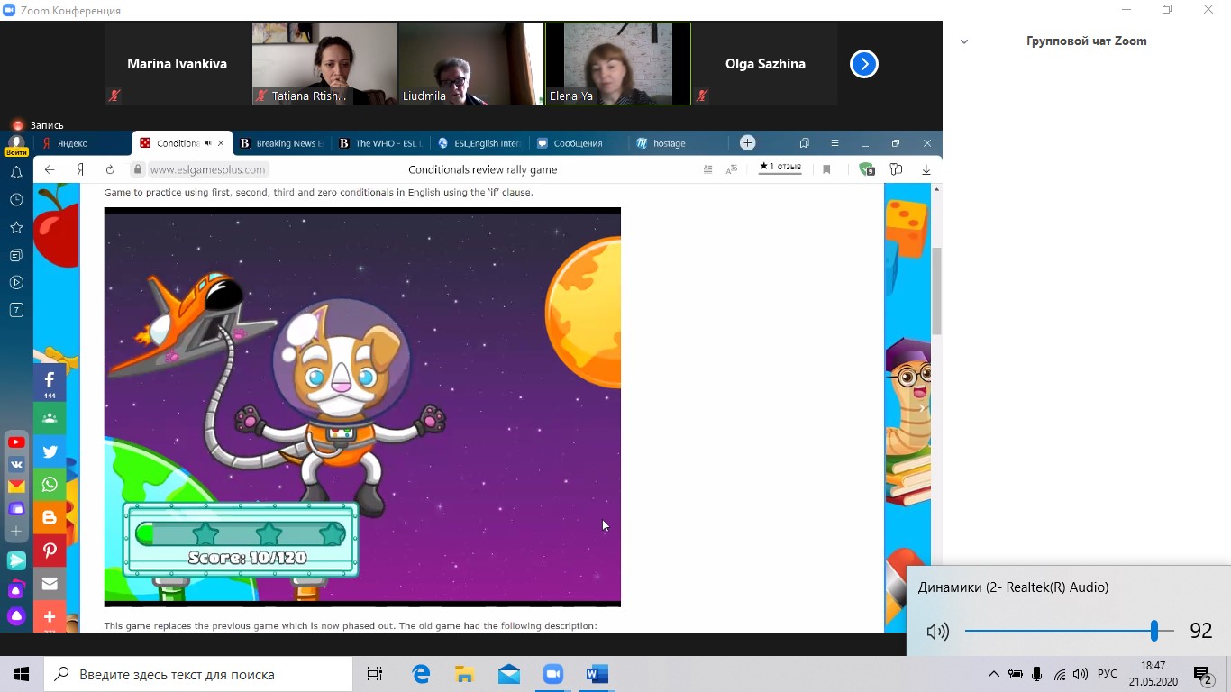Open reader mode icon in address bar
The width and height of the screenshot is (1231, 692).
pyautogui.click(x=707, y=169)
